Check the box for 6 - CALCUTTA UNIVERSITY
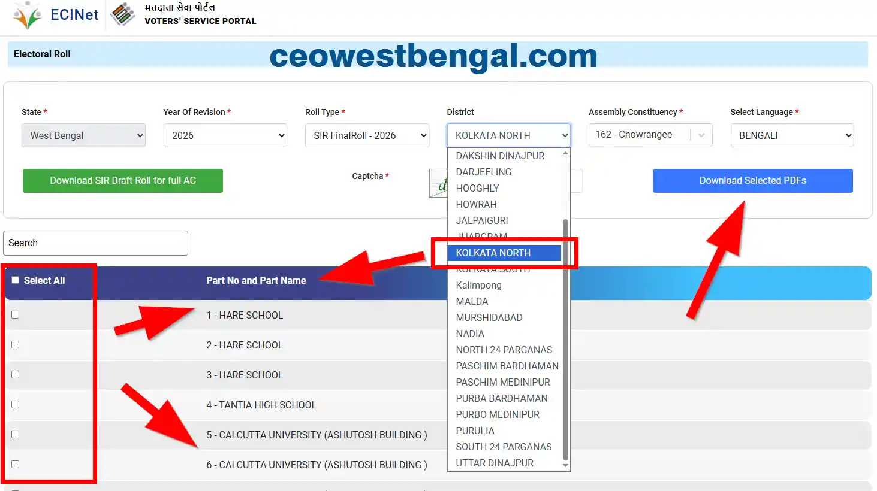Screen dimensions: 877x491 point(15,464)
